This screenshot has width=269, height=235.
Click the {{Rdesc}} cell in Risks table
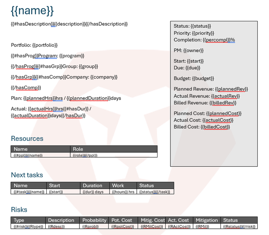(56, 226)
